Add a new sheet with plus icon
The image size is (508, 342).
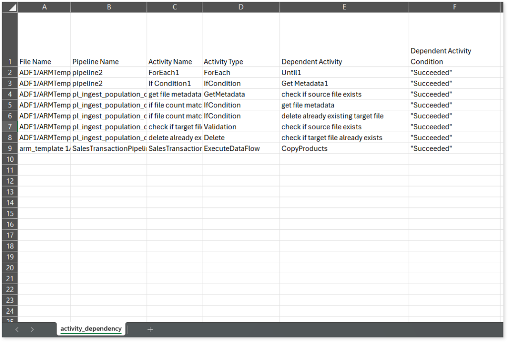[150, 329]
